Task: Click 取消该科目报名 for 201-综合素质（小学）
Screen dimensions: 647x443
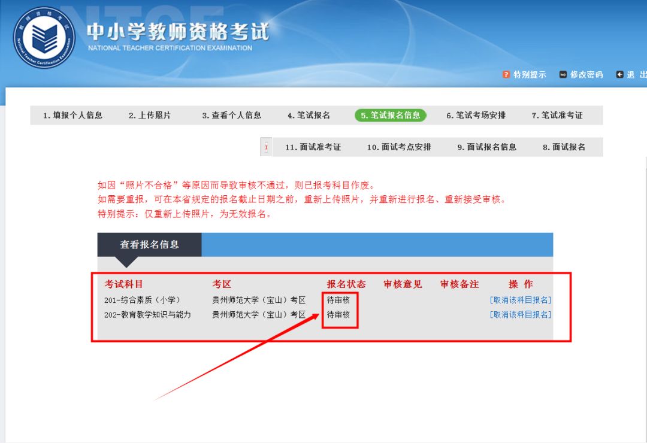Action: point(521,300)
